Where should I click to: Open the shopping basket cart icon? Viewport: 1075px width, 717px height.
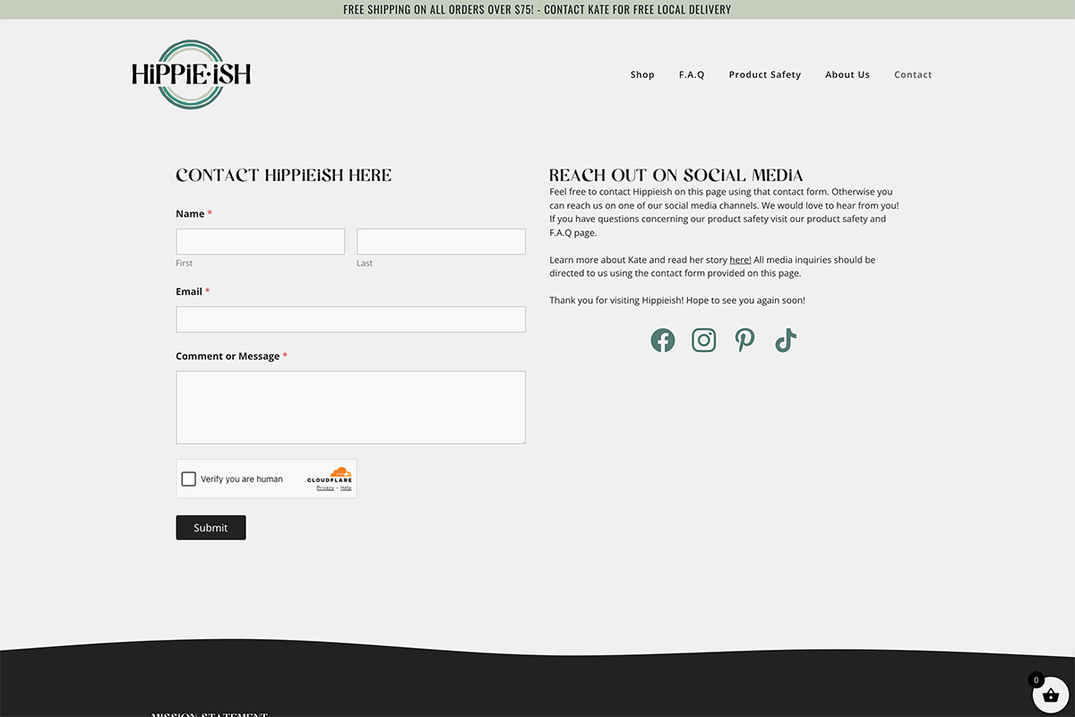(x=1051, y=695)
